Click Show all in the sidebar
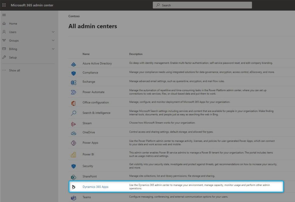The width and height of the screenshot is (295, 202). tap(14, 70)
